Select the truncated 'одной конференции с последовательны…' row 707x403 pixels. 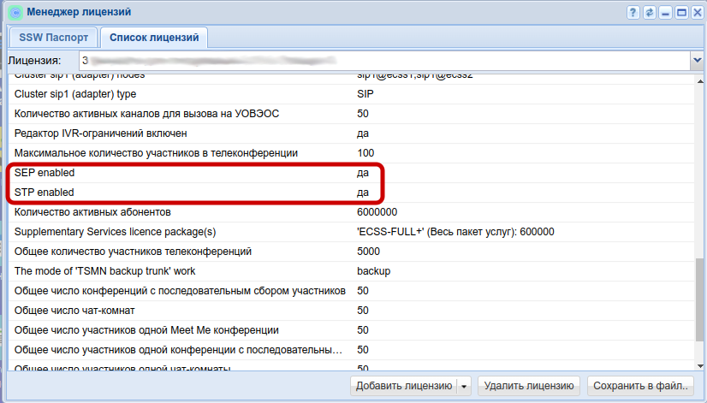point(351,350)
